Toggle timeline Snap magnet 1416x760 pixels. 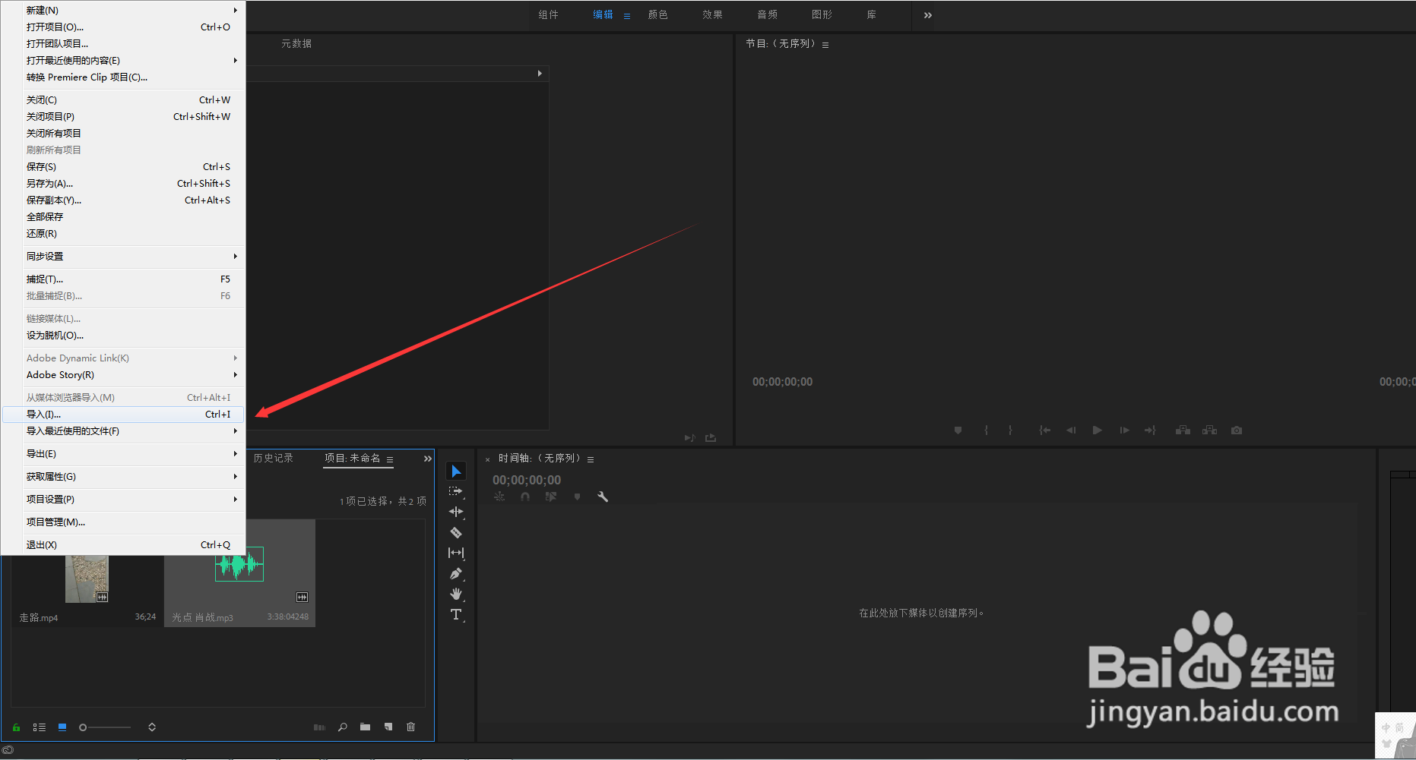point(525,497)
